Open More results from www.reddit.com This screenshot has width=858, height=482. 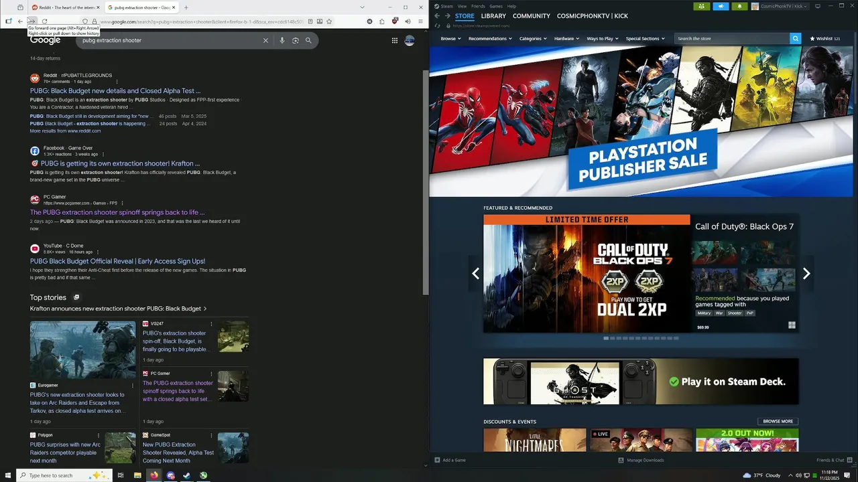(65, 131)
